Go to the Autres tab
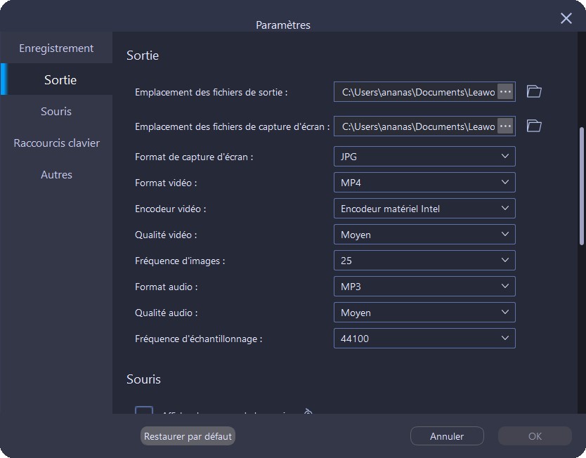This screenshot has width=586, height=458. (56, 175)
